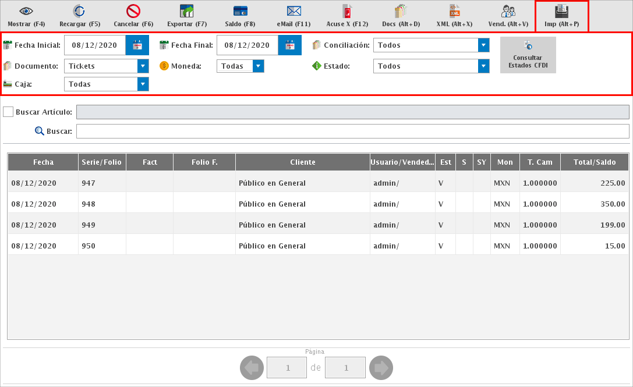The height and width of the screenshot is (387, 633).
Task: Print using the Imp (Alt+P) icon
Action: point(561,12)
